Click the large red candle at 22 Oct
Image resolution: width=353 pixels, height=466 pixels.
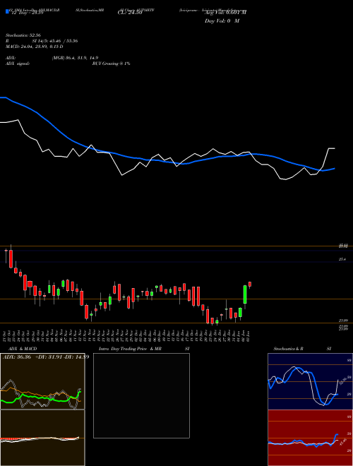[11, 259]
